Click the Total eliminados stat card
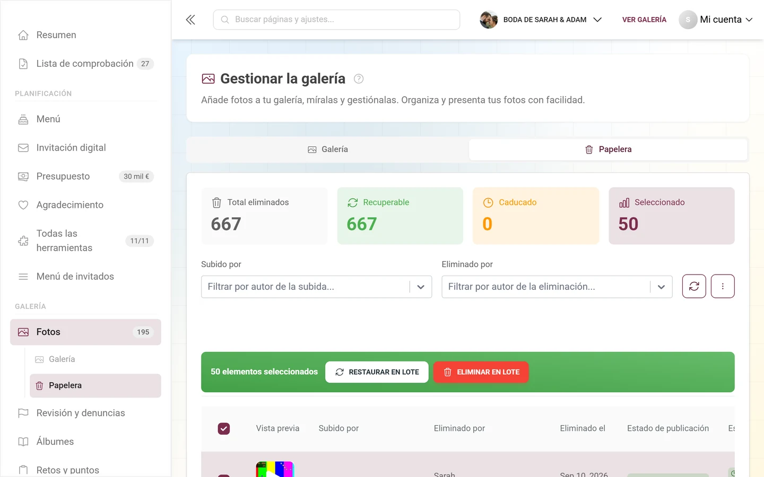The width and height of the screenshot is (764, 477). tap(264, 216)
